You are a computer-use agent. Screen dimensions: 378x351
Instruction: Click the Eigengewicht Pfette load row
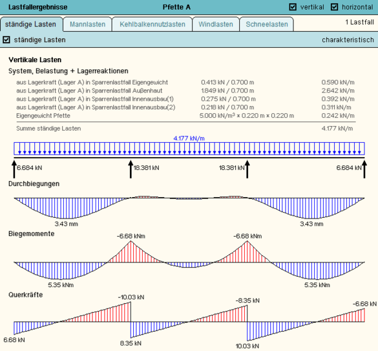pos(185,116)
